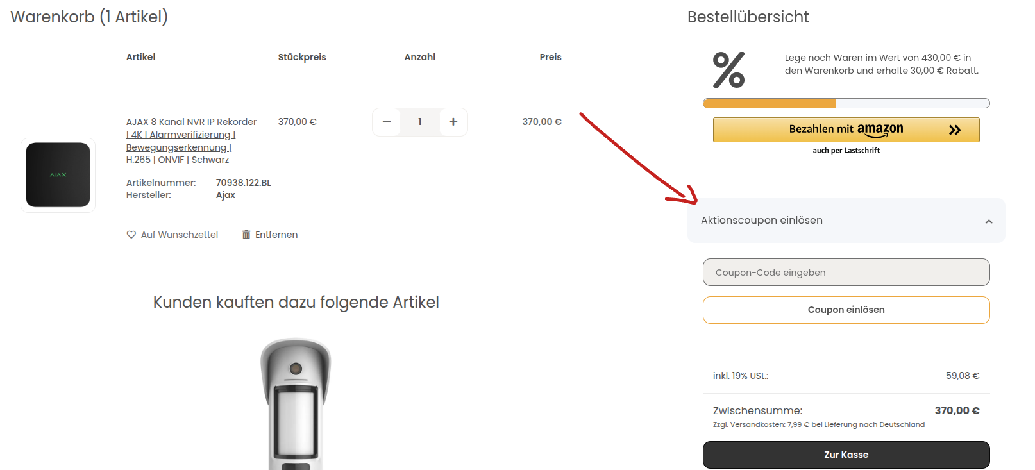Proceed with Zur Kasse button
The height and width of the screenshot is (470, 1035).
point(846,455)
